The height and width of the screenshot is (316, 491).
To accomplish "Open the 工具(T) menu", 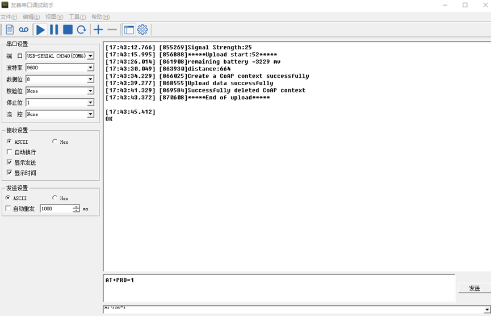I will (77, 17).
